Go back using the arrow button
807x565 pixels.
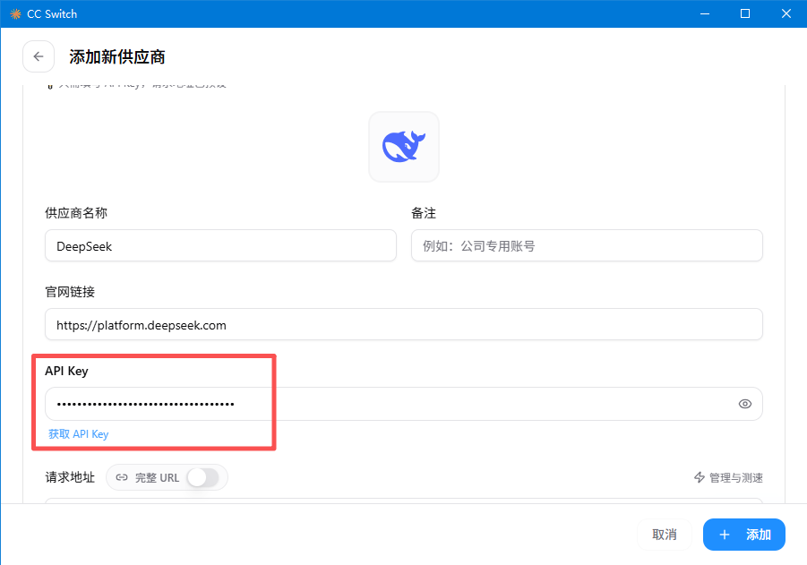[39, 56]
